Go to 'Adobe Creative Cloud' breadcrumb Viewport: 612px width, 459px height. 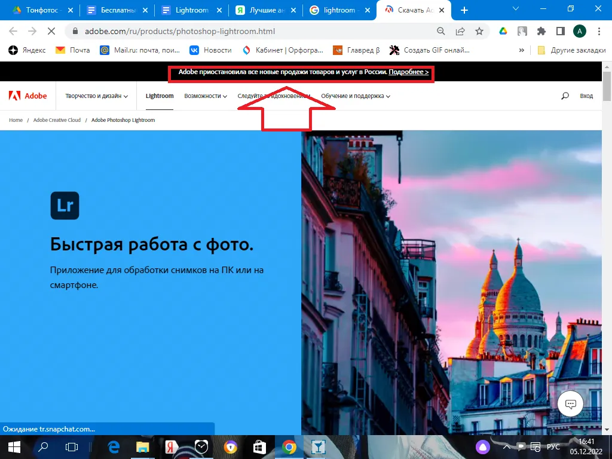[x=57, y=120]
